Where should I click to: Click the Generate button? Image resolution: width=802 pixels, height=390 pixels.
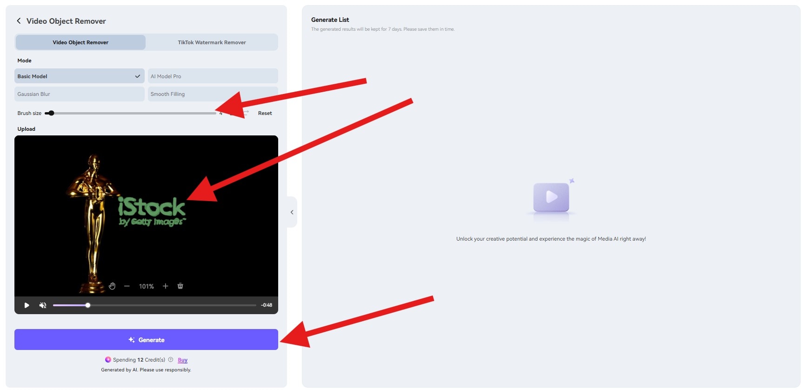tap(146, 340)
